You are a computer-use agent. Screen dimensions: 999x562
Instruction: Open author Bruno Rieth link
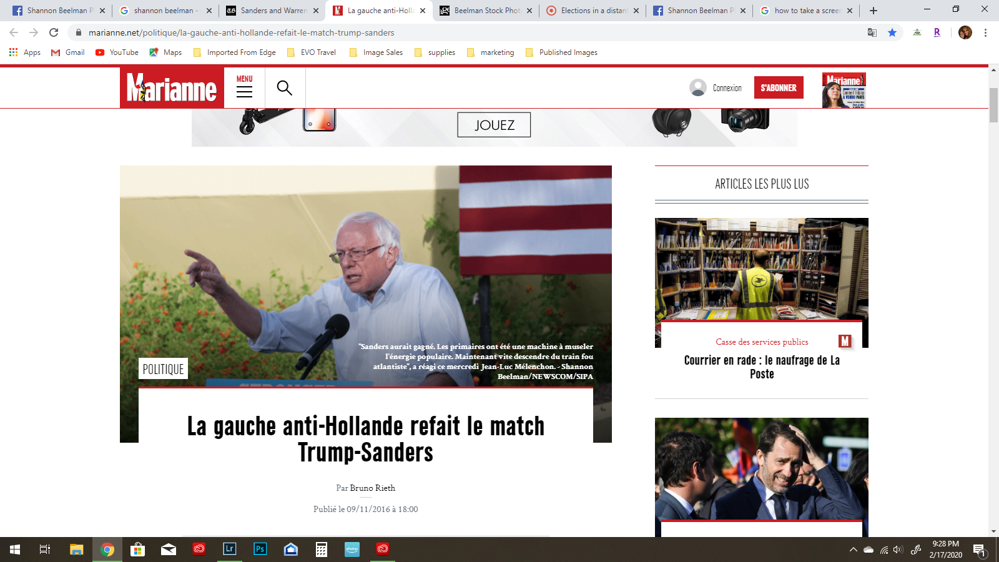[x=373, y=488]
